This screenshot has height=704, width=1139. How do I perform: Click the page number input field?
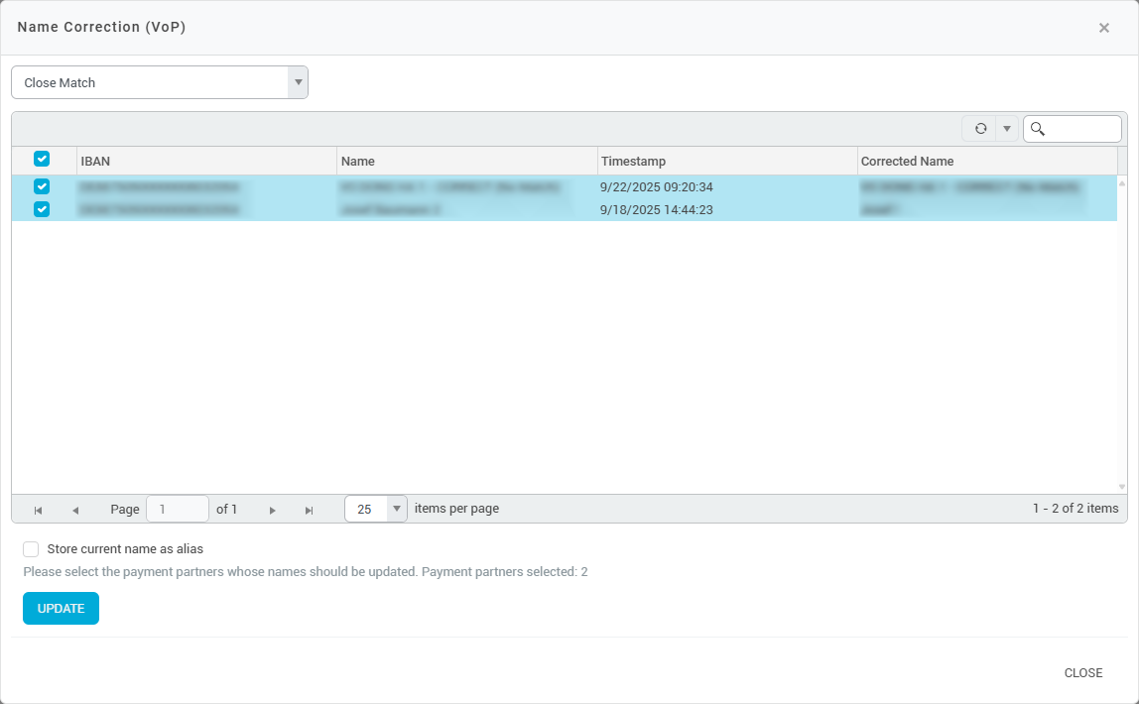(177, 509)
